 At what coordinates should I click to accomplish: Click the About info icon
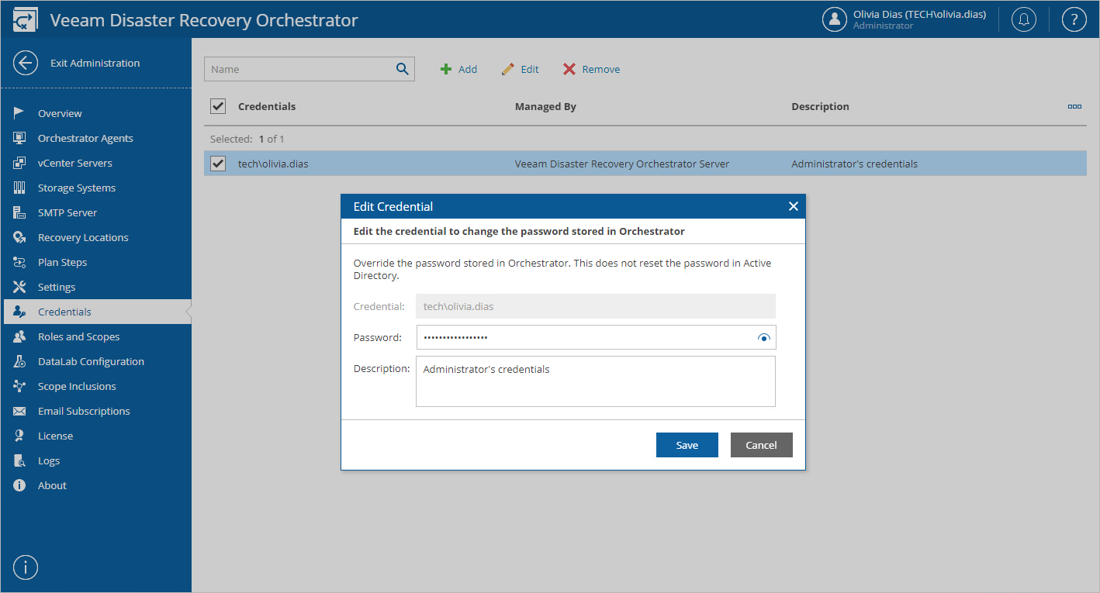tap(19, 485)
